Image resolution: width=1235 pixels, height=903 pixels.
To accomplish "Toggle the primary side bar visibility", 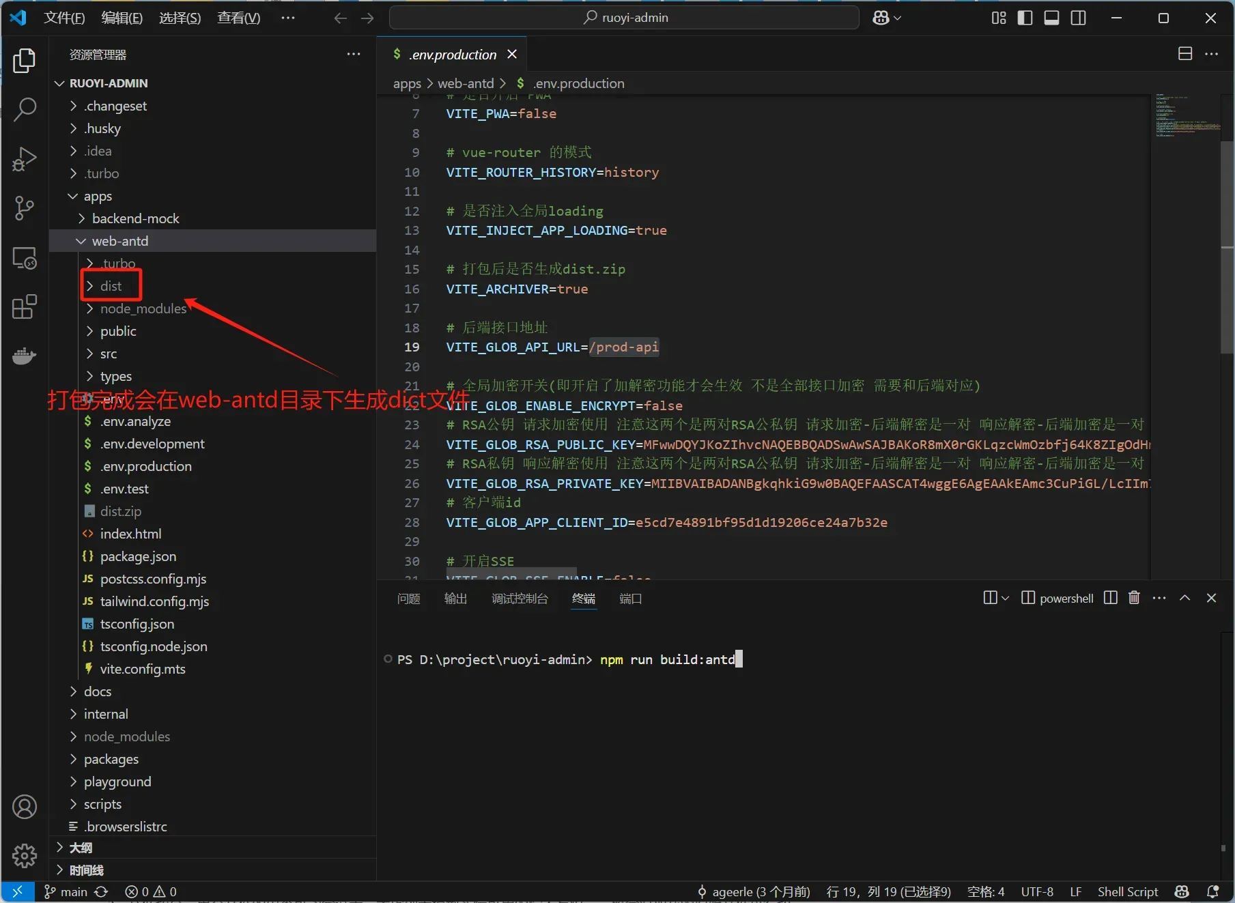I will click(1025, 18).
